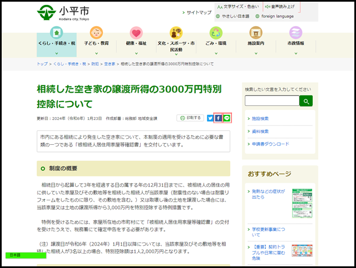Screen dimensions: 356x268
Task: Expand the 健康・福祉 menu arrow
Action: coord(136,53)
